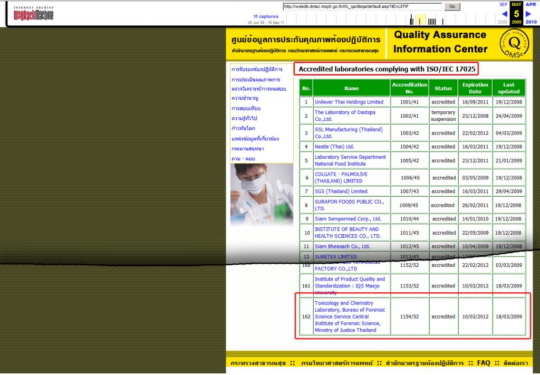Viewport: 540px width, 375px height.
Task: Jump to the SEP capture month
Action: tap(504, 4)
